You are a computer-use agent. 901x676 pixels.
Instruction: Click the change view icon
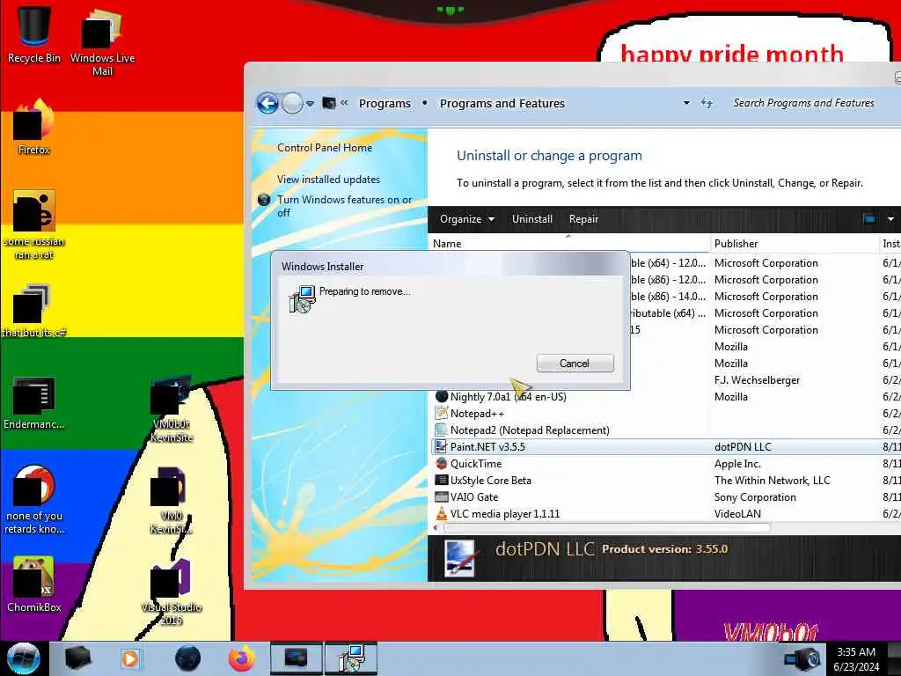[x=869, y=219]
